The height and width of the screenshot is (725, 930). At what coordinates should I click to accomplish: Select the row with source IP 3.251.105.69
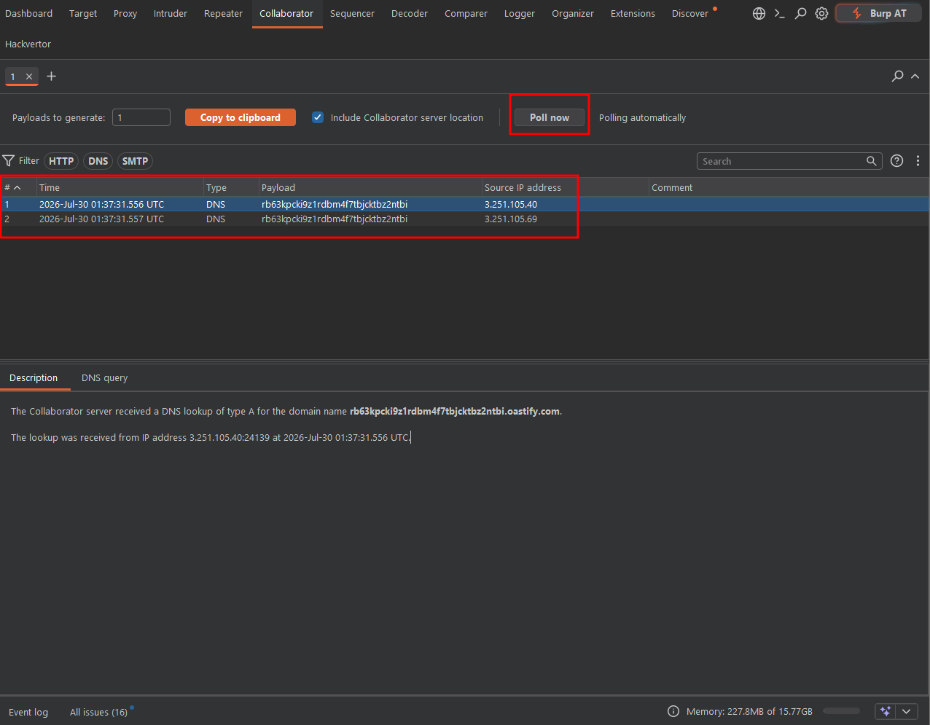coord(464,219)
